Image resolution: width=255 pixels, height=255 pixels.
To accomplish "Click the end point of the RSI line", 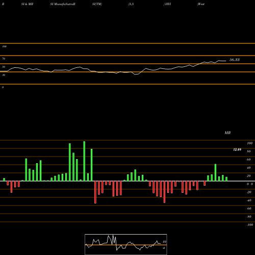I will (226, 61).
